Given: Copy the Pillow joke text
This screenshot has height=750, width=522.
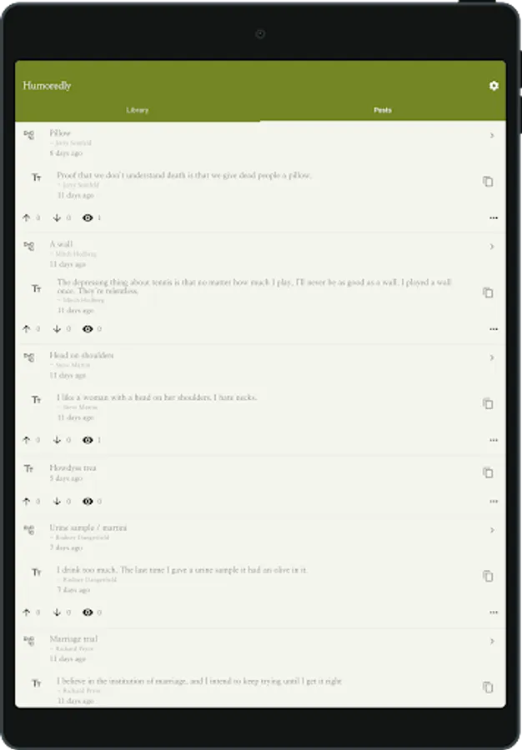Looking at the screenshot, I should tap(488, 182).
